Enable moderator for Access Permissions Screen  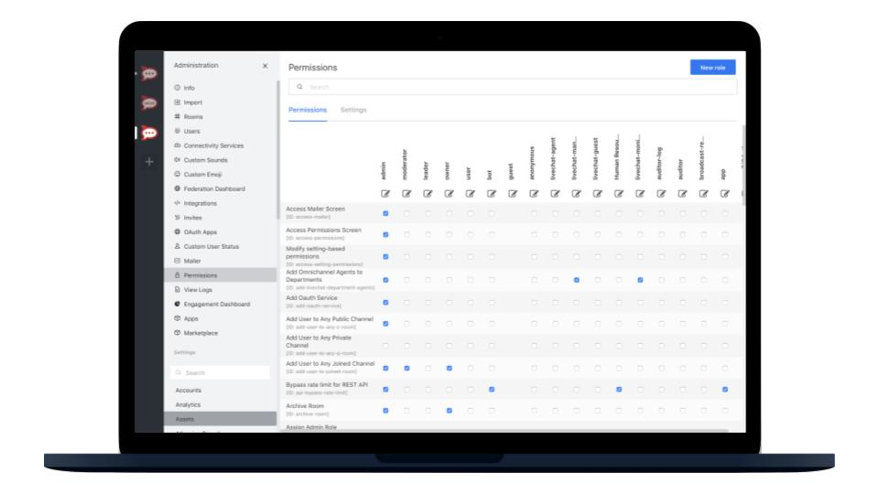[x=406, y=234]
